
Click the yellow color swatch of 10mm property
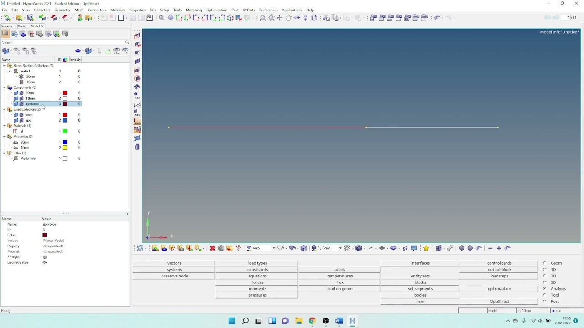65,148
